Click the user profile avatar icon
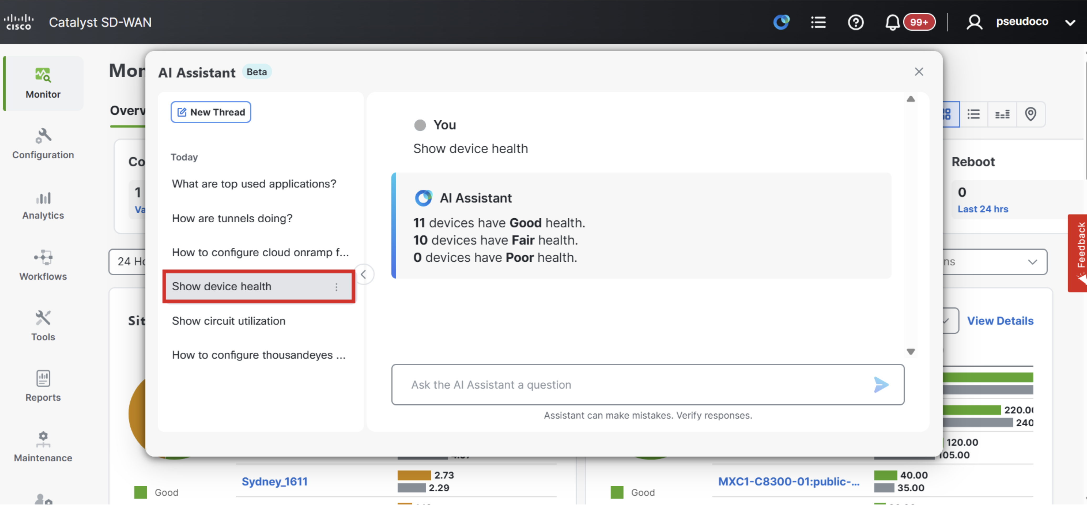This screenshot has height=505, width=1087. point(974,22)
